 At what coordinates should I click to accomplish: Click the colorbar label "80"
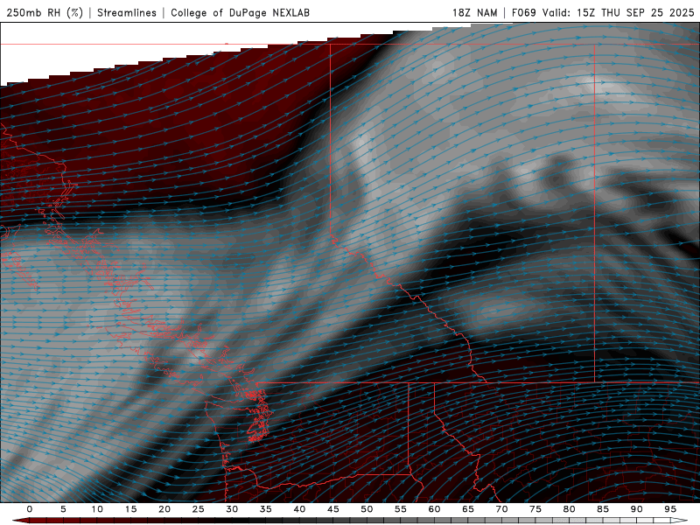point(569,509)
